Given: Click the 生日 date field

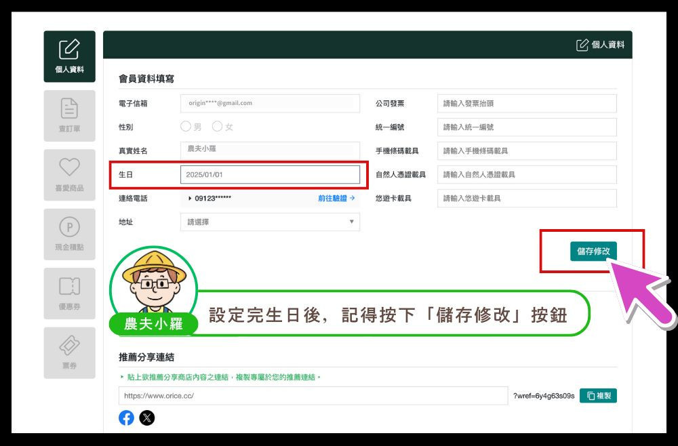Looking at the screenshot, I should tap(270, 174).
